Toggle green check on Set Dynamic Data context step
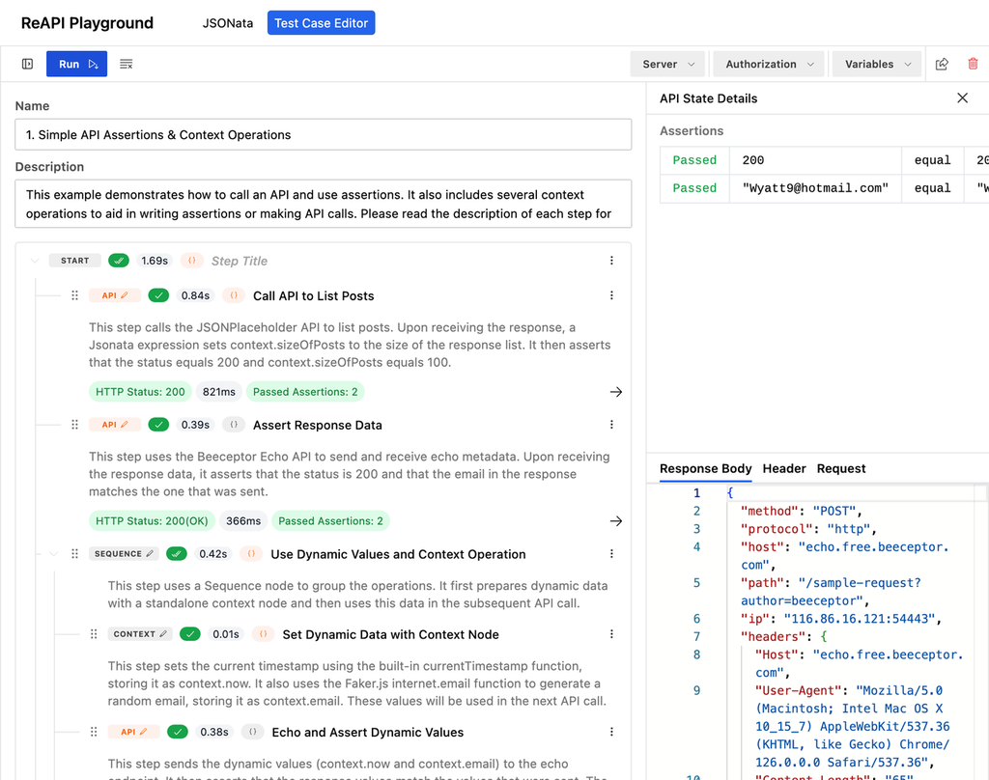989x780 pixels. [190, 633]
